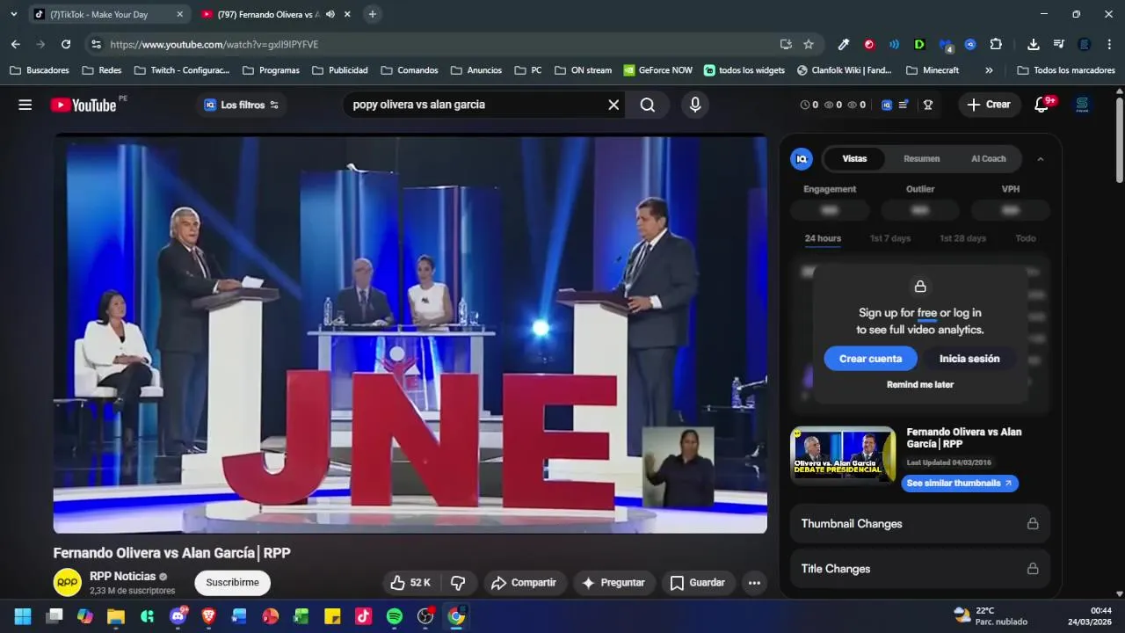Screen dimensions: 1125x633
Task: Open the Olivera vs Alan García thumbnail preview
Action: coord(843,453)
